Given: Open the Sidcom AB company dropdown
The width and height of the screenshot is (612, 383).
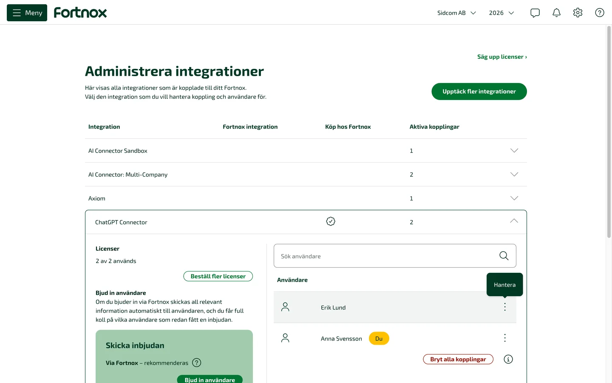Looking at the screenshot, I should click(x=456, y=13).
